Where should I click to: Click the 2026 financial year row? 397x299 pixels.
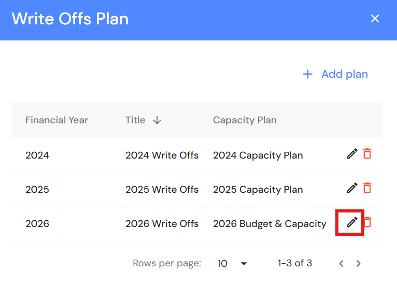click(37, 223)
